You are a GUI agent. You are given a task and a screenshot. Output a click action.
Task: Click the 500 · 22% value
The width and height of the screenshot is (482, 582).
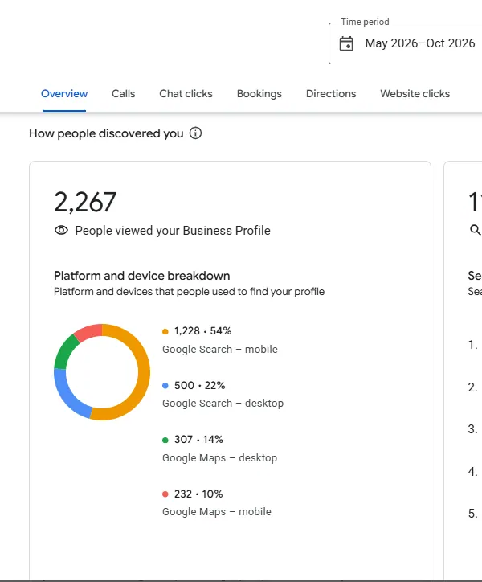click(x=199, y=385)
